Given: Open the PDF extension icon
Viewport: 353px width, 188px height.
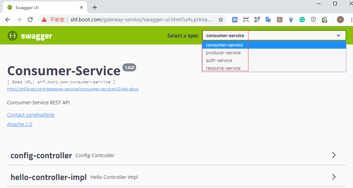Looking at the screenshot, I should [x=280, y=20].
